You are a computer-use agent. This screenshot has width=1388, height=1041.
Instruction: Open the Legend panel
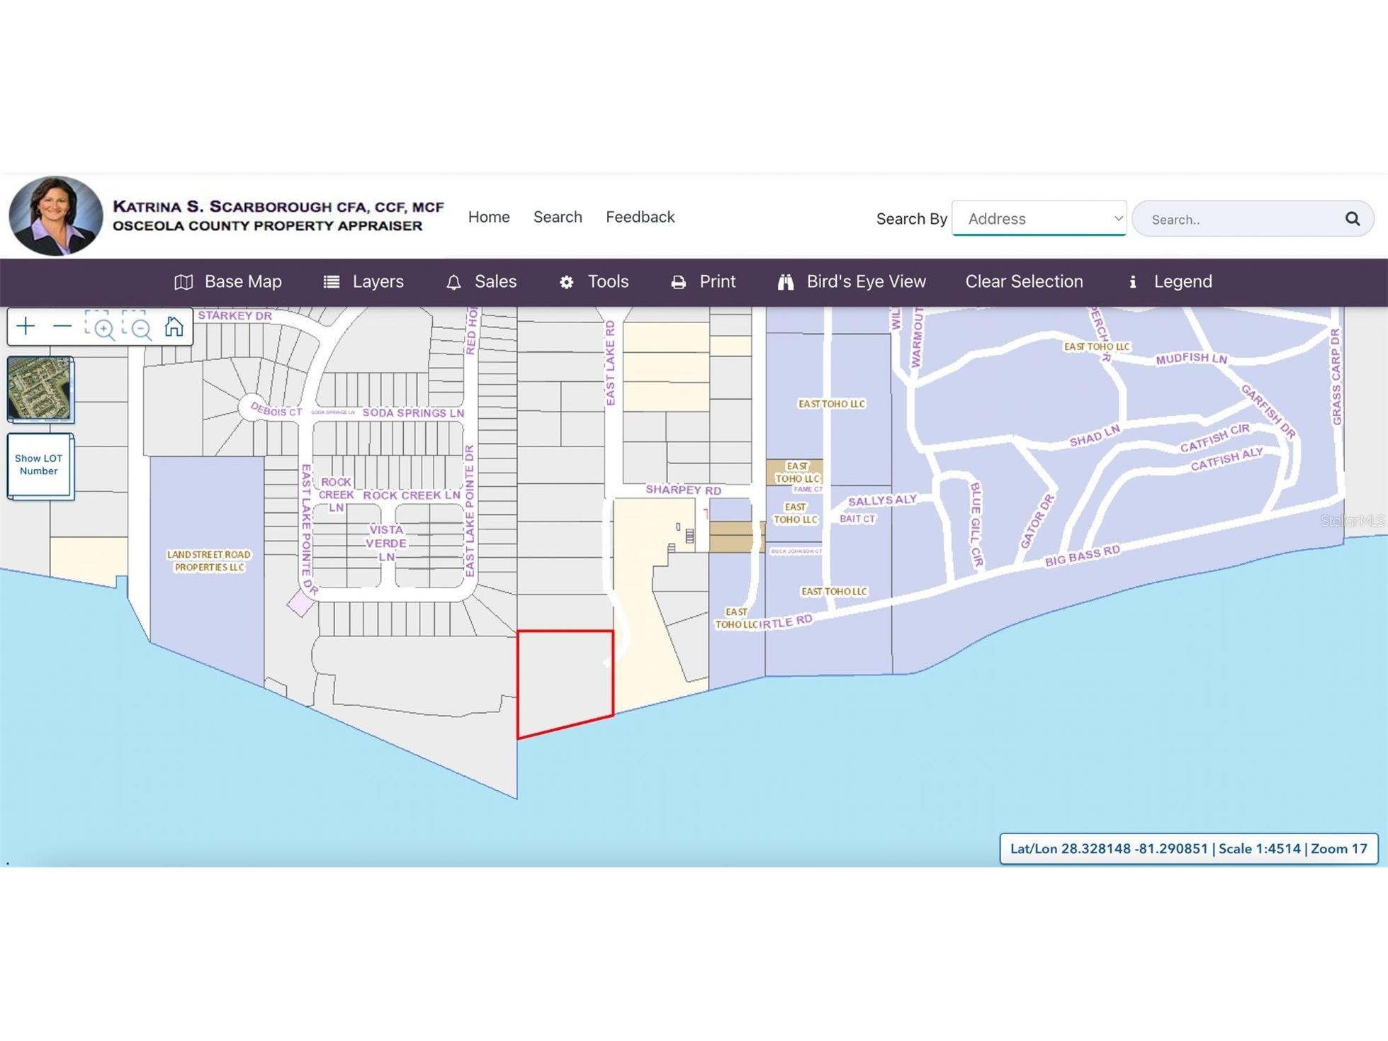pyautogui.click(x=1170, y=282)
